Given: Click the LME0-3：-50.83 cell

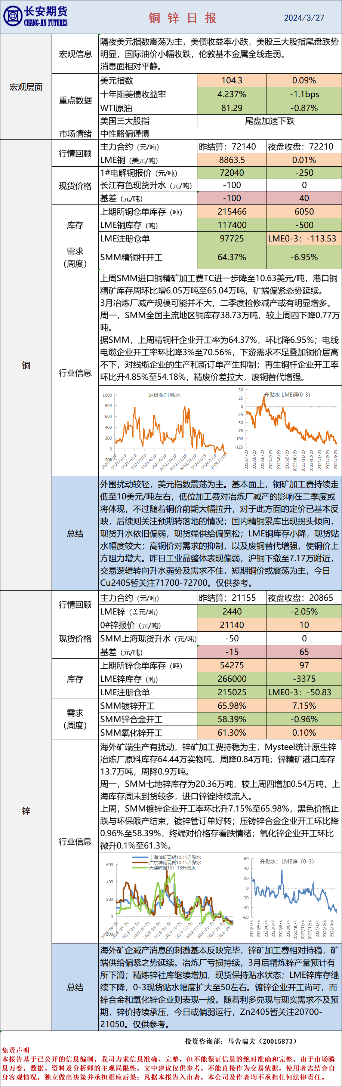Looking at the screenshot, I should tap(304, 692).
